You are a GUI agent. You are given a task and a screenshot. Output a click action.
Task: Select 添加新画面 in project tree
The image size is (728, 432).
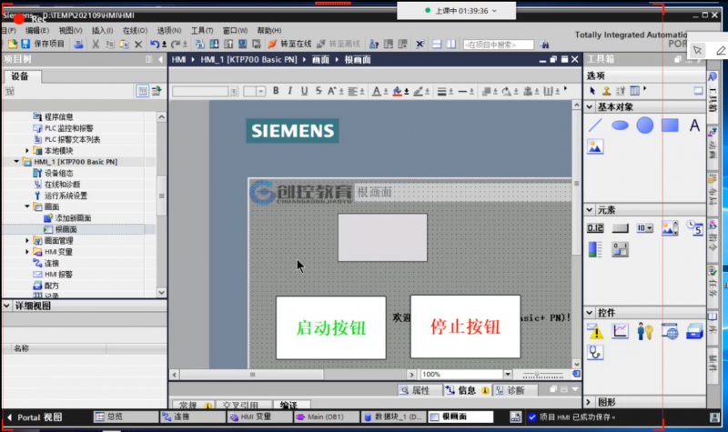pos(73,218)
